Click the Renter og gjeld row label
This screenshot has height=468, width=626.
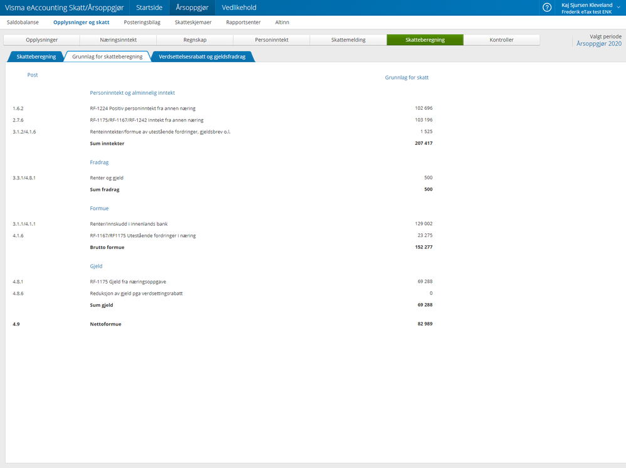pyautogui.click(x=107, y=178)
